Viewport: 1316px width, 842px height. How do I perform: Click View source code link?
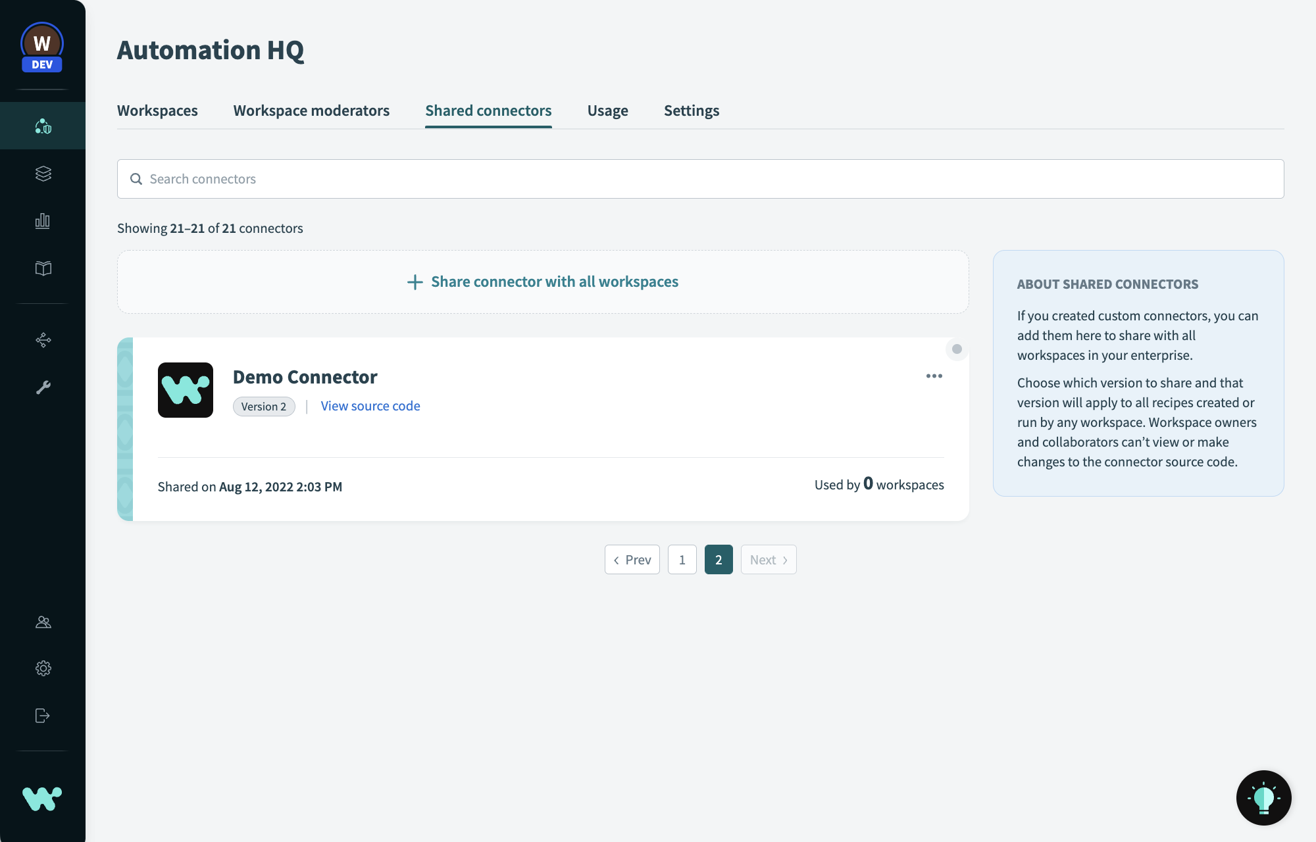(x=370, y=406)
